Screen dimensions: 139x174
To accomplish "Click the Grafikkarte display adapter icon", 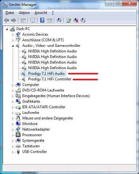I will pos(18,101).
